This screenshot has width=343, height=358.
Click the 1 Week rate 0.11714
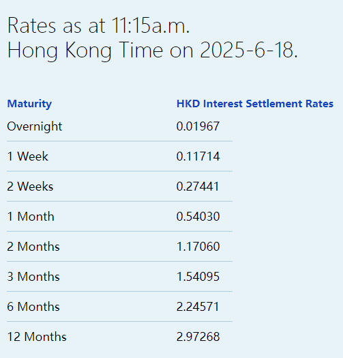click(x=198, y=156)
